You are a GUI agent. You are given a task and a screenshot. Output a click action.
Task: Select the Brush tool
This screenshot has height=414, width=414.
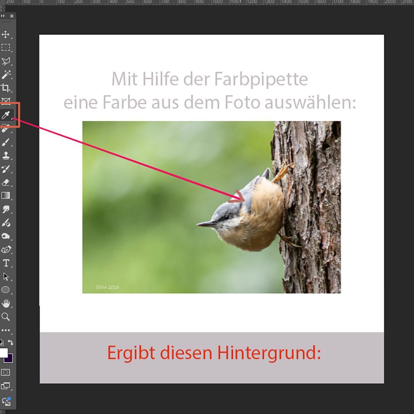[x=6, y=143]
